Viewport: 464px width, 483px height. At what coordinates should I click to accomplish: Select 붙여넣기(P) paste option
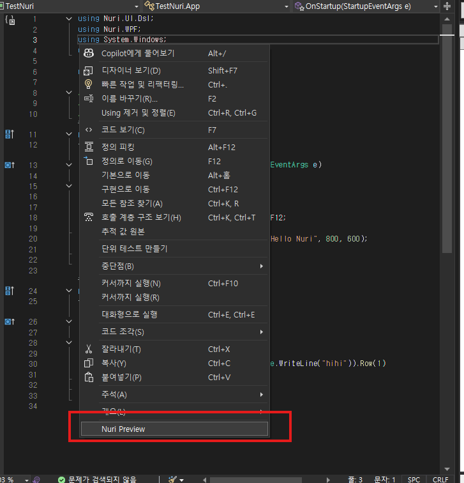(x=174, y=378)
